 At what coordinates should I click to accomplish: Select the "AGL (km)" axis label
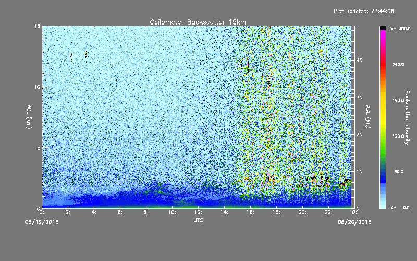coord(29,117)
